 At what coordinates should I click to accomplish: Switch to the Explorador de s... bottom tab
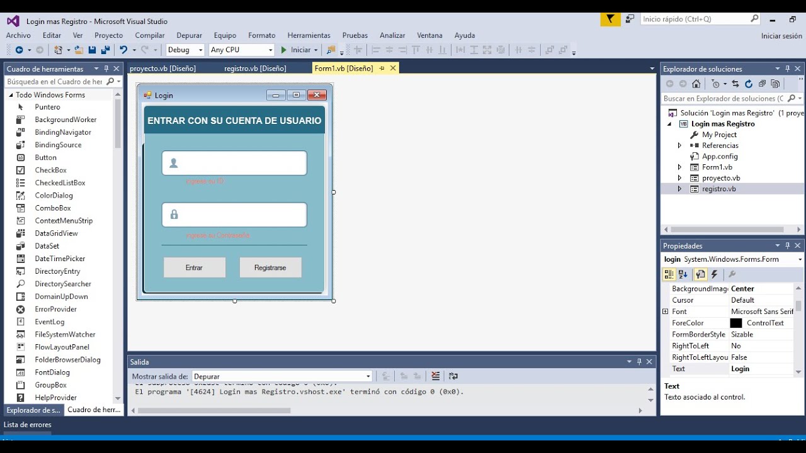pos(33,410)
